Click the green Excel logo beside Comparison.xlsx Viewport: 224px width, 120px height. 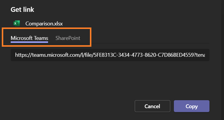17,23
